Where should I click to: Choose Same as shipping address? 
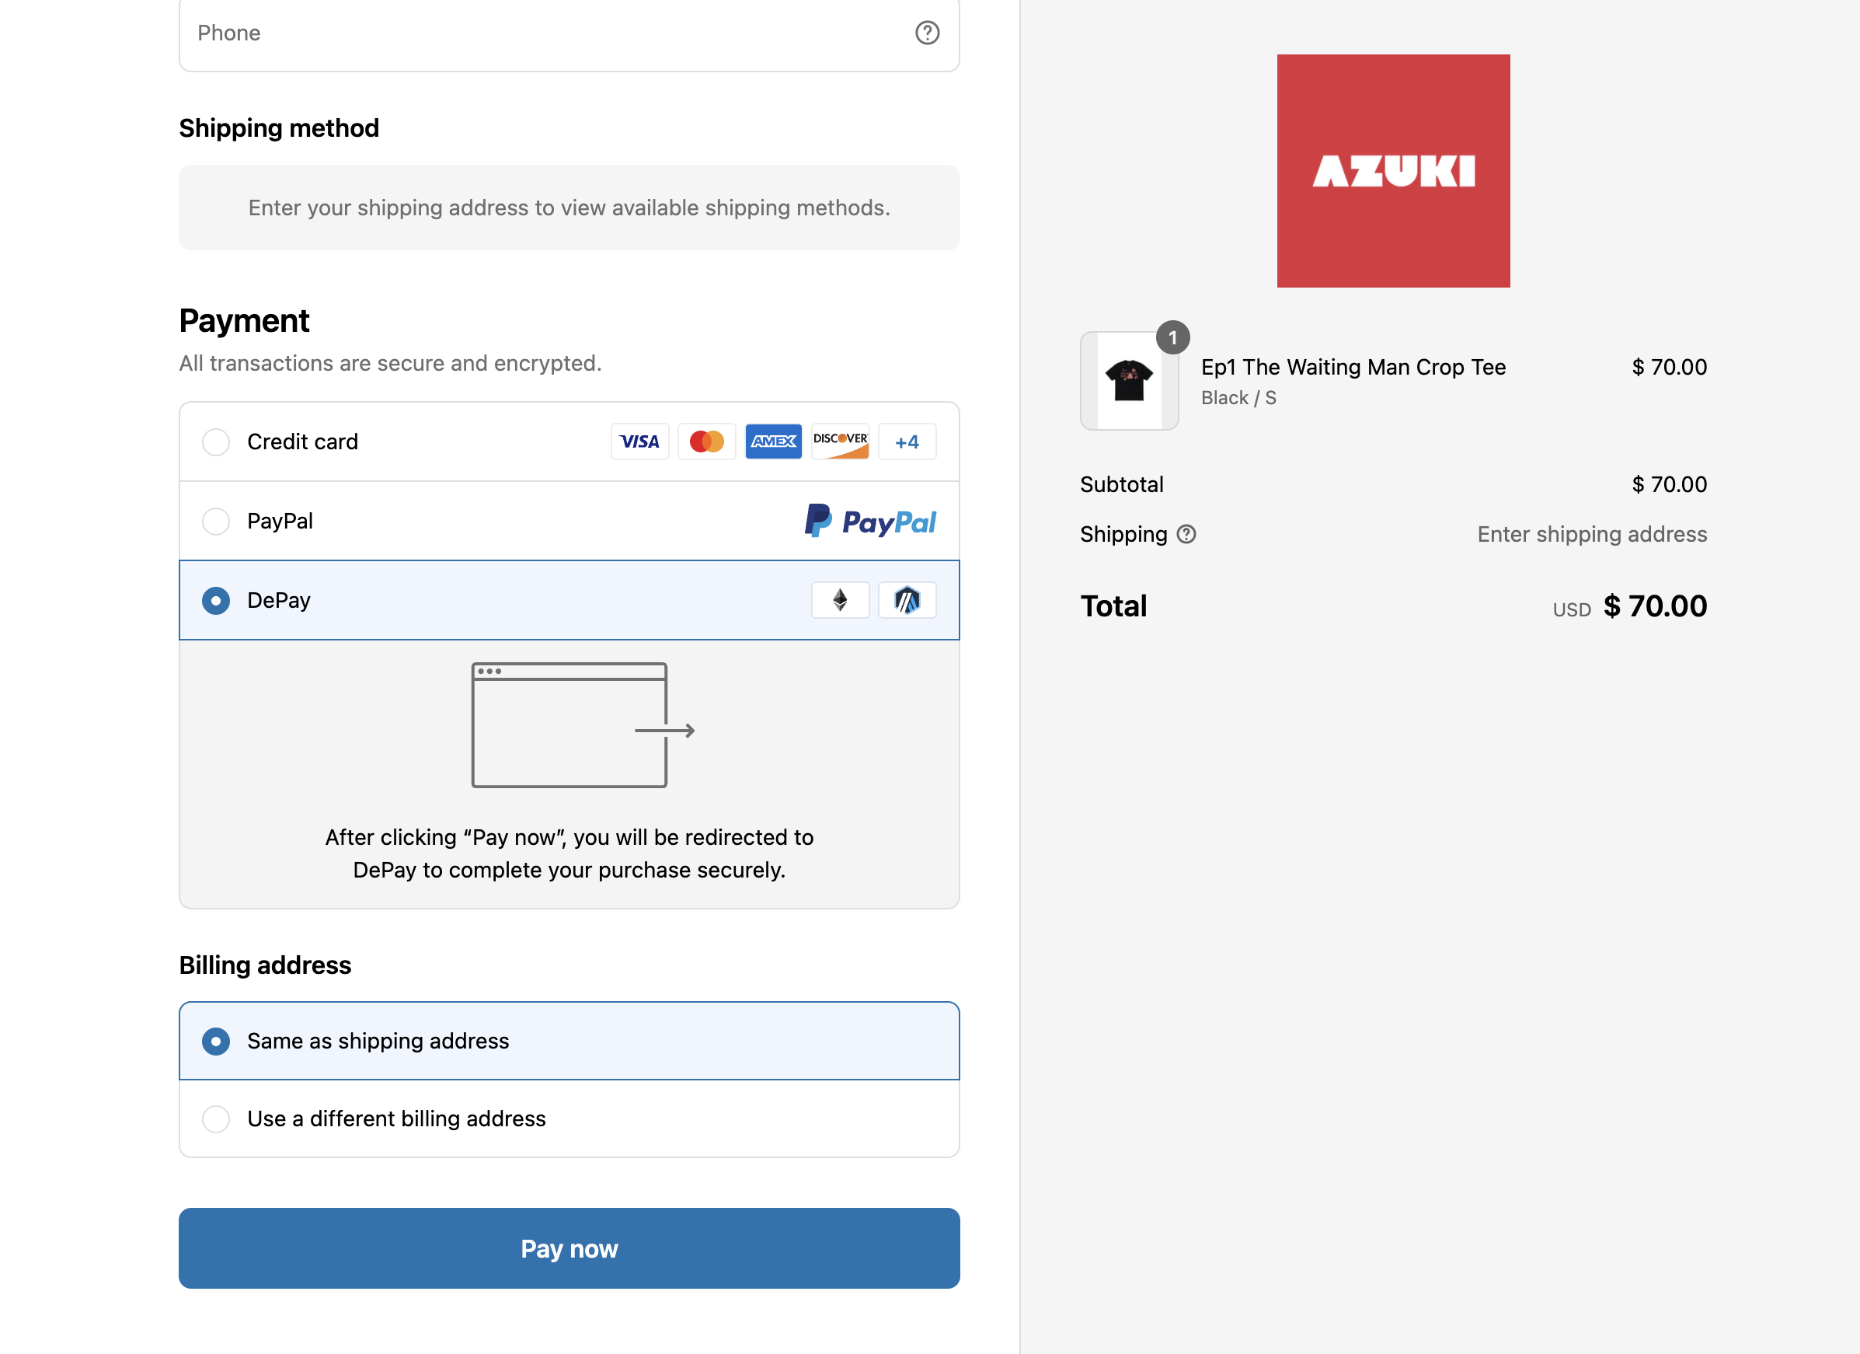(569, 1041)
